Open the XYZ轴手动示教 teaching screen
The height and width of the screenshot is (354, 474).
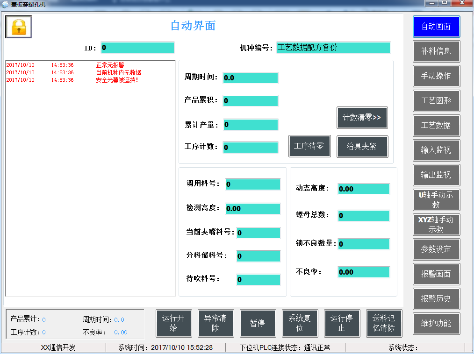click(x=436, y=225)
